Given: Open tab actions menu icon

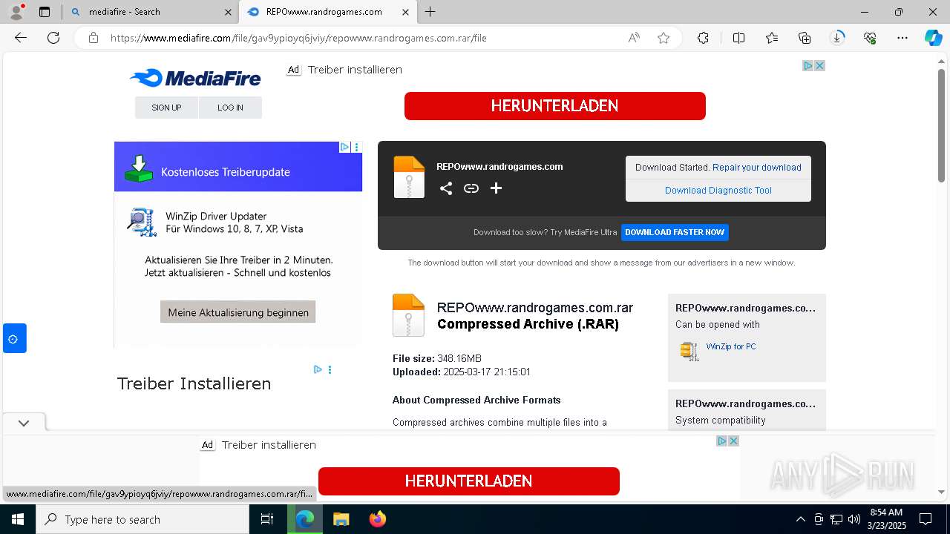Looking at the screenshot, I should click(x=45, y=12).
